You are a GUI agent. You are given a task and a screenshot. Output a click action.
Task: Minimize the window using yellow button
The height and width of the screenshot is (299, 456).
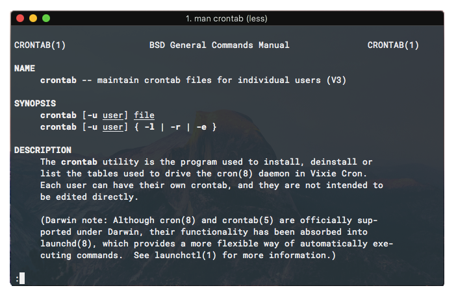point(33,18)
